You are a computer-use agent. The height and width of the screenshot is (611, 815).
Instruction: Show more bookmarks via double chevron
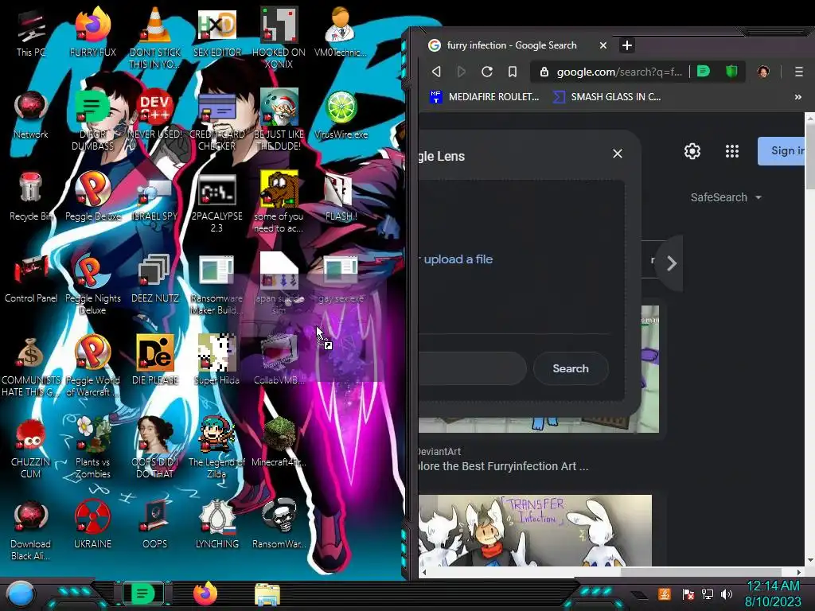click(x=797, y=96)
